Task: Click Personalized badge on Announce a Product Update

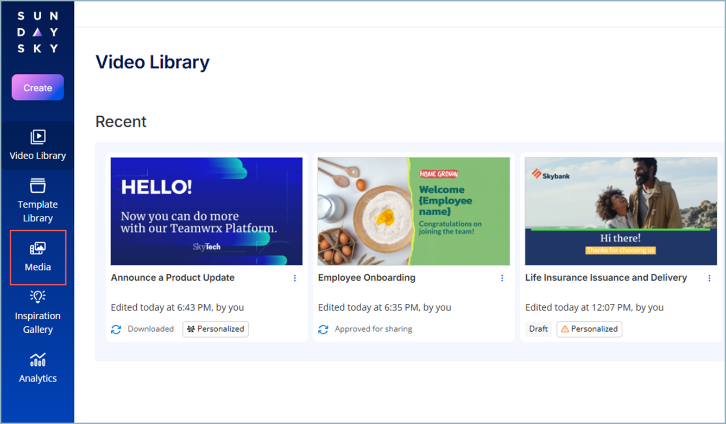Action: point(216,329)
